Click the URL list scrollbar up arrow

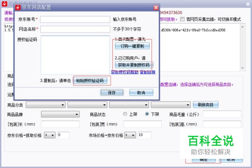pyautogui.click(x=243, y=27)
